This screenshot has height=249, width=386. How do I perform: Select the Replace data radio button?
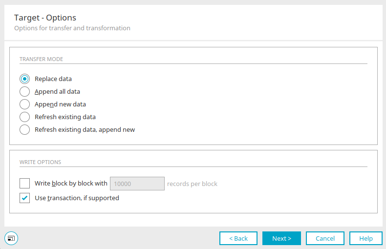pyautogui.click(x=24, y=79)
